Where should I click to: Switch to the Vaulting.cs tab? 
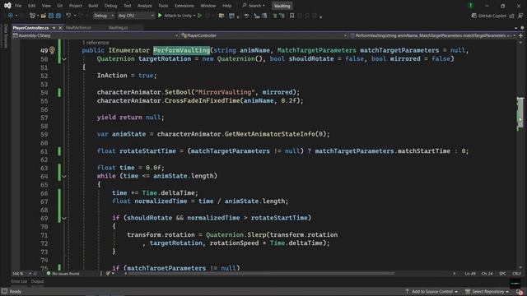tap(118, 28)
